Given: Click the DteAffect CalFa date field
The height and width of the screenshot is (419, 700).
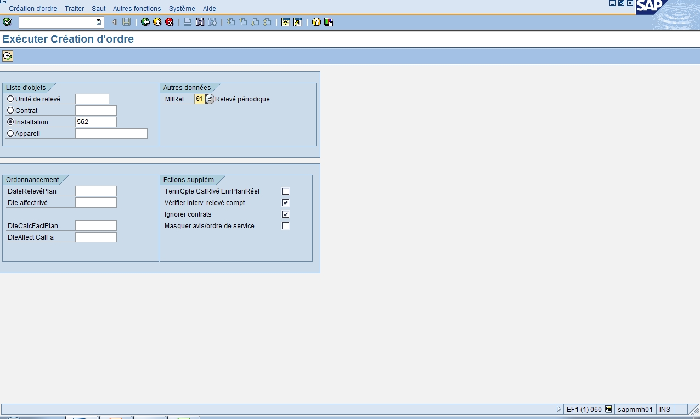Looking at the screenshot, I should (96, 237).
